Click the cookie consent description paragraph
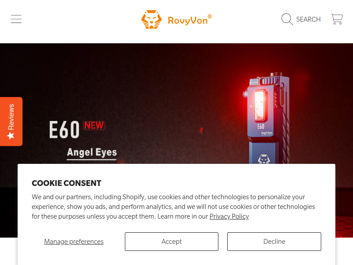Image resolution: width=353 pixels, height=265 pixels. tap(173, 207)
